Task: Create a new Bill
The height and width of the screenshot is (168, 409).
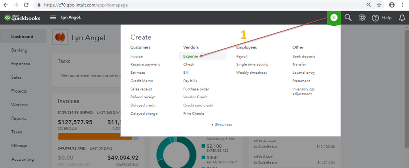Action: (186, 73)
